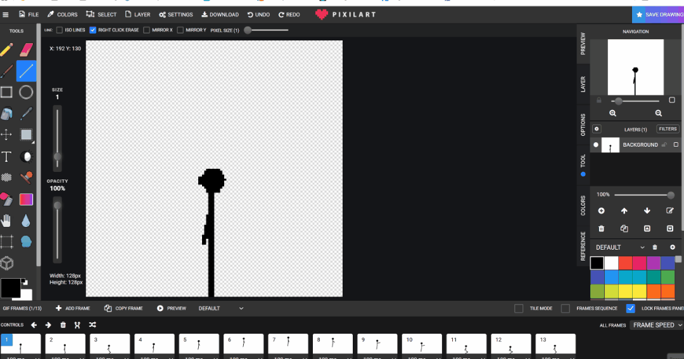Select the Dither pattern tool
This screenshot has height=359, width=684.
click(x=6, y=178)
